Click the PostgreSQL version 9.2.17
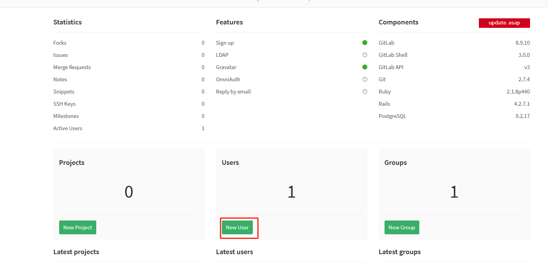 522,116
